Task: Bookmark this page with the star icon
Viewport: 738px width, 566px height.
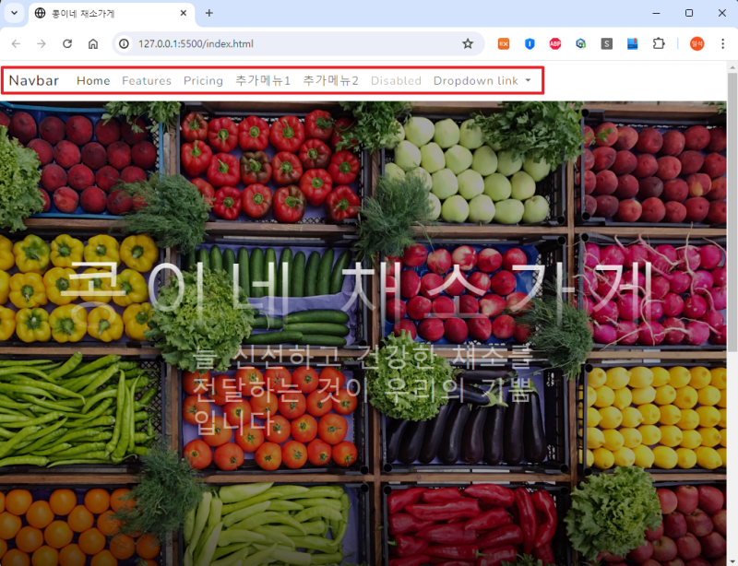Action: click(x=468, y=43)
